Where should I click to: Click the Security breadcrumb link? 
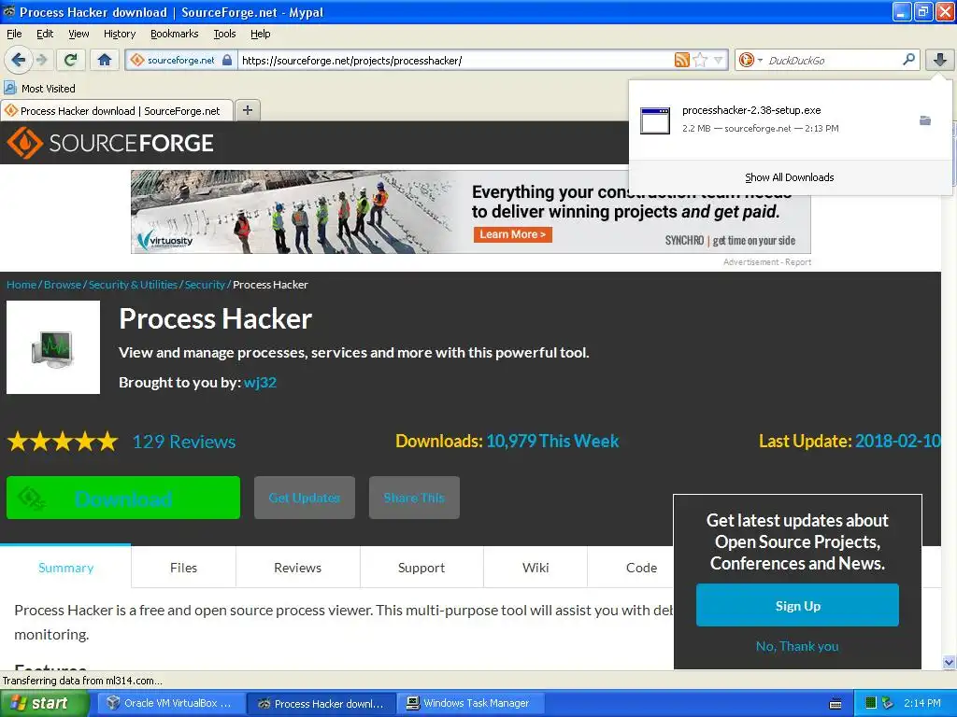pyautogui.click(x=205, y=285)
